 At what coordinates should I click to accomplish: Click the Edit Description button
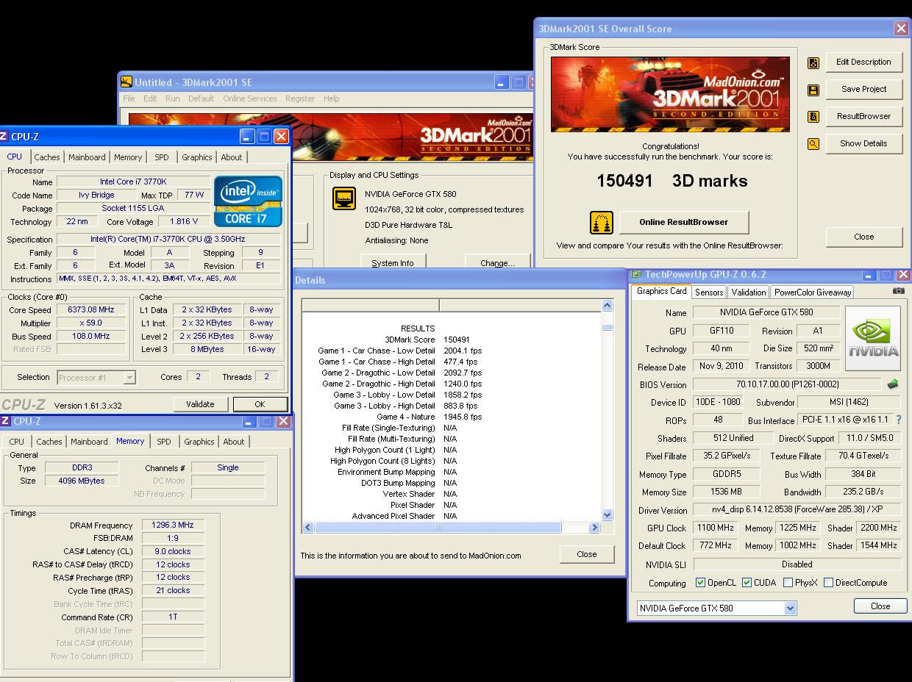pos(863,62)
